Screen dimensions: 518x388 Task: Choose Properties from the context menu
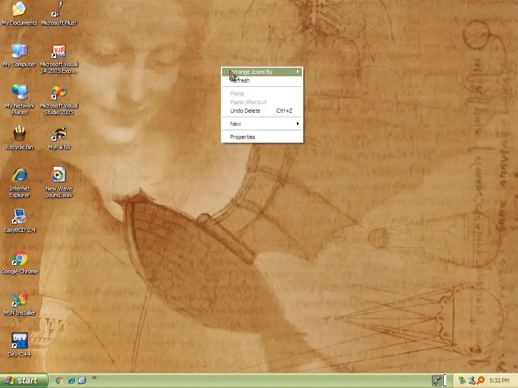tap(262, 137)
